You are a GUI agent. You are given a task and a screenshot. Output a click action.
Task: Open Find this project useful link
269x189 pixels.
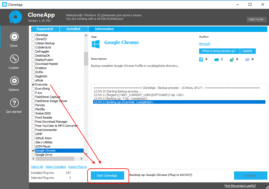coord(240,186)
